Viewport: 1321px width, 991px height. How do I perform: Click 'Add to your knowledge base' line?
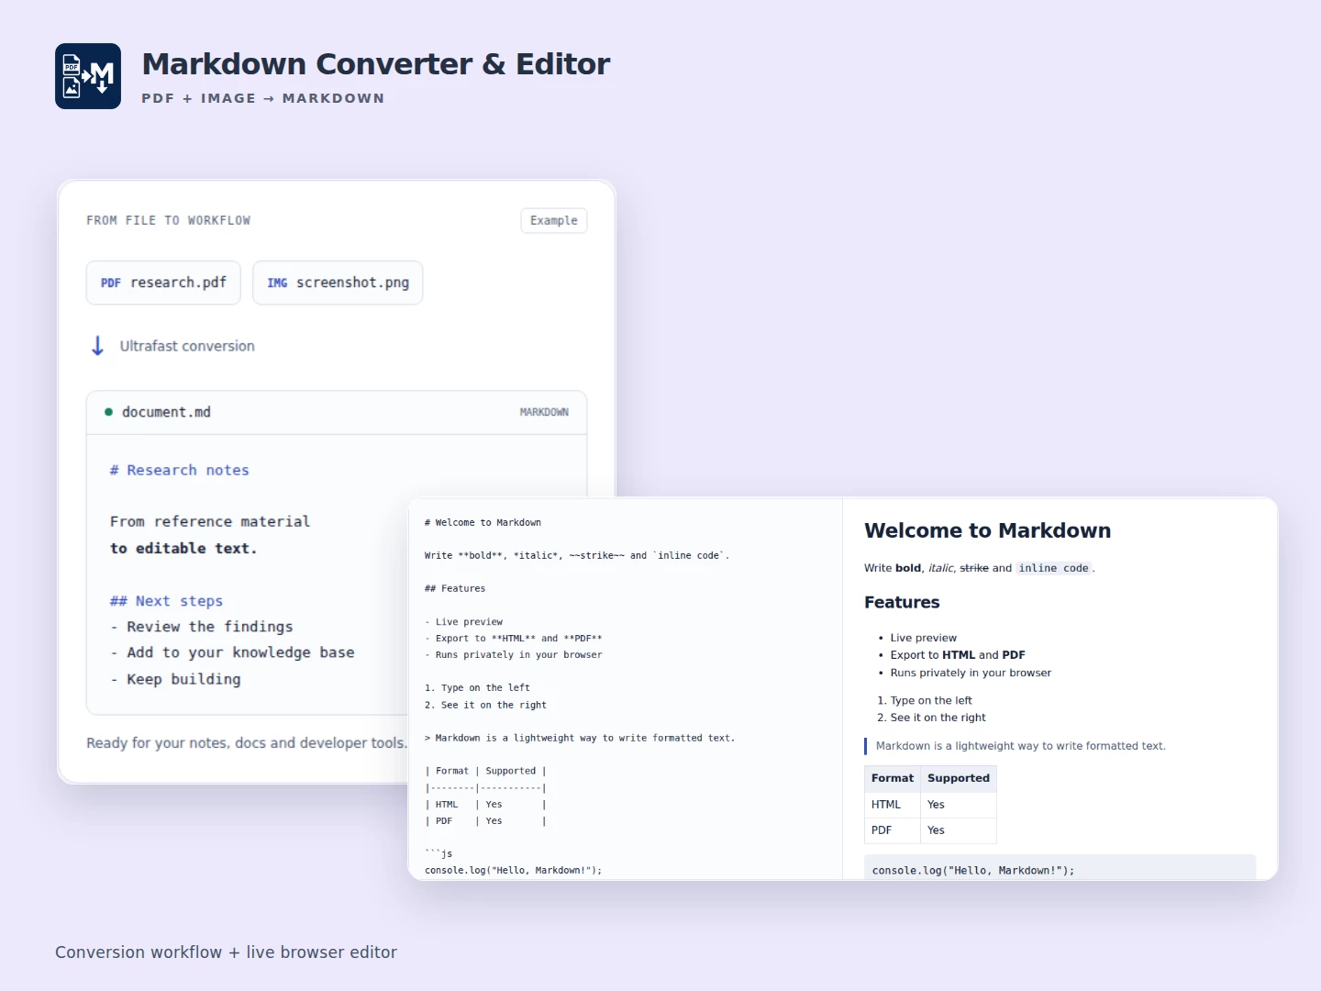tap(232, 652)
